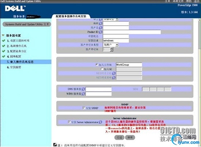This screenshot has height=147, width=201.
Task: Click the scroll-up arrow of the form scrollbar
Action: point(200,20)
